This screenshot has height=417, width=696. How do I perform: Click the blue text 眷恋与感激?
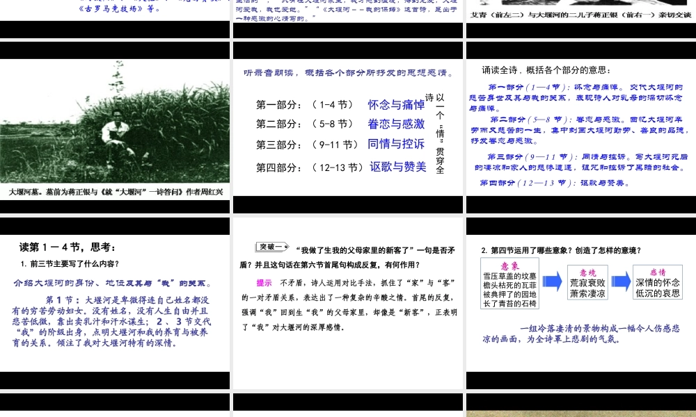click(396, 124)
